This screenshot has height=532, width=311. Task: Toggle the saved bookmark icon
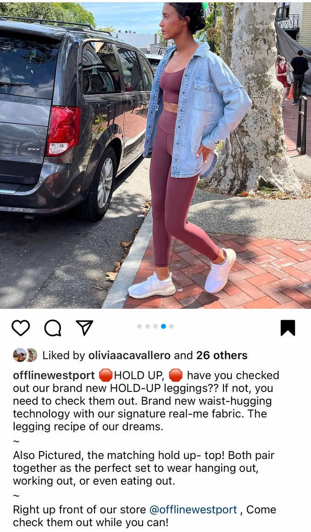tap(288, 328)
